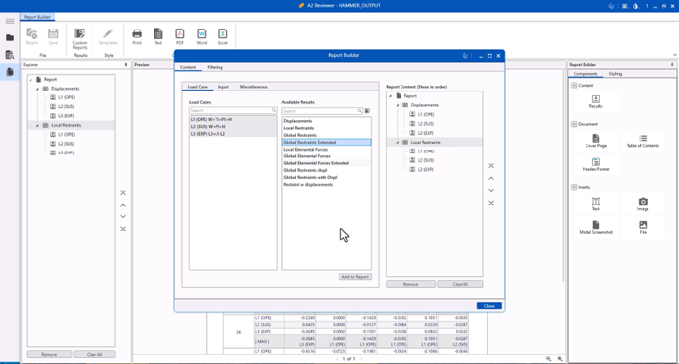This screenshot has width=679, height=364.
Task: Move item to bottom in Explorer panel
Action: 123,228
